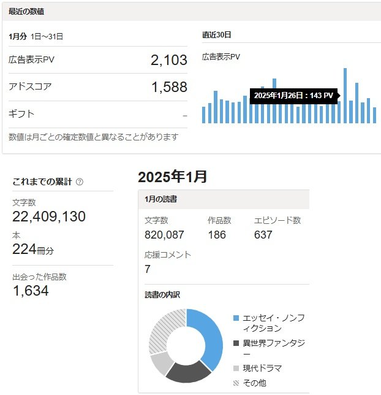Screen dimensions: 381x395
Task: Select the leftmost bar in the PV chart
Action: (204, 115)
